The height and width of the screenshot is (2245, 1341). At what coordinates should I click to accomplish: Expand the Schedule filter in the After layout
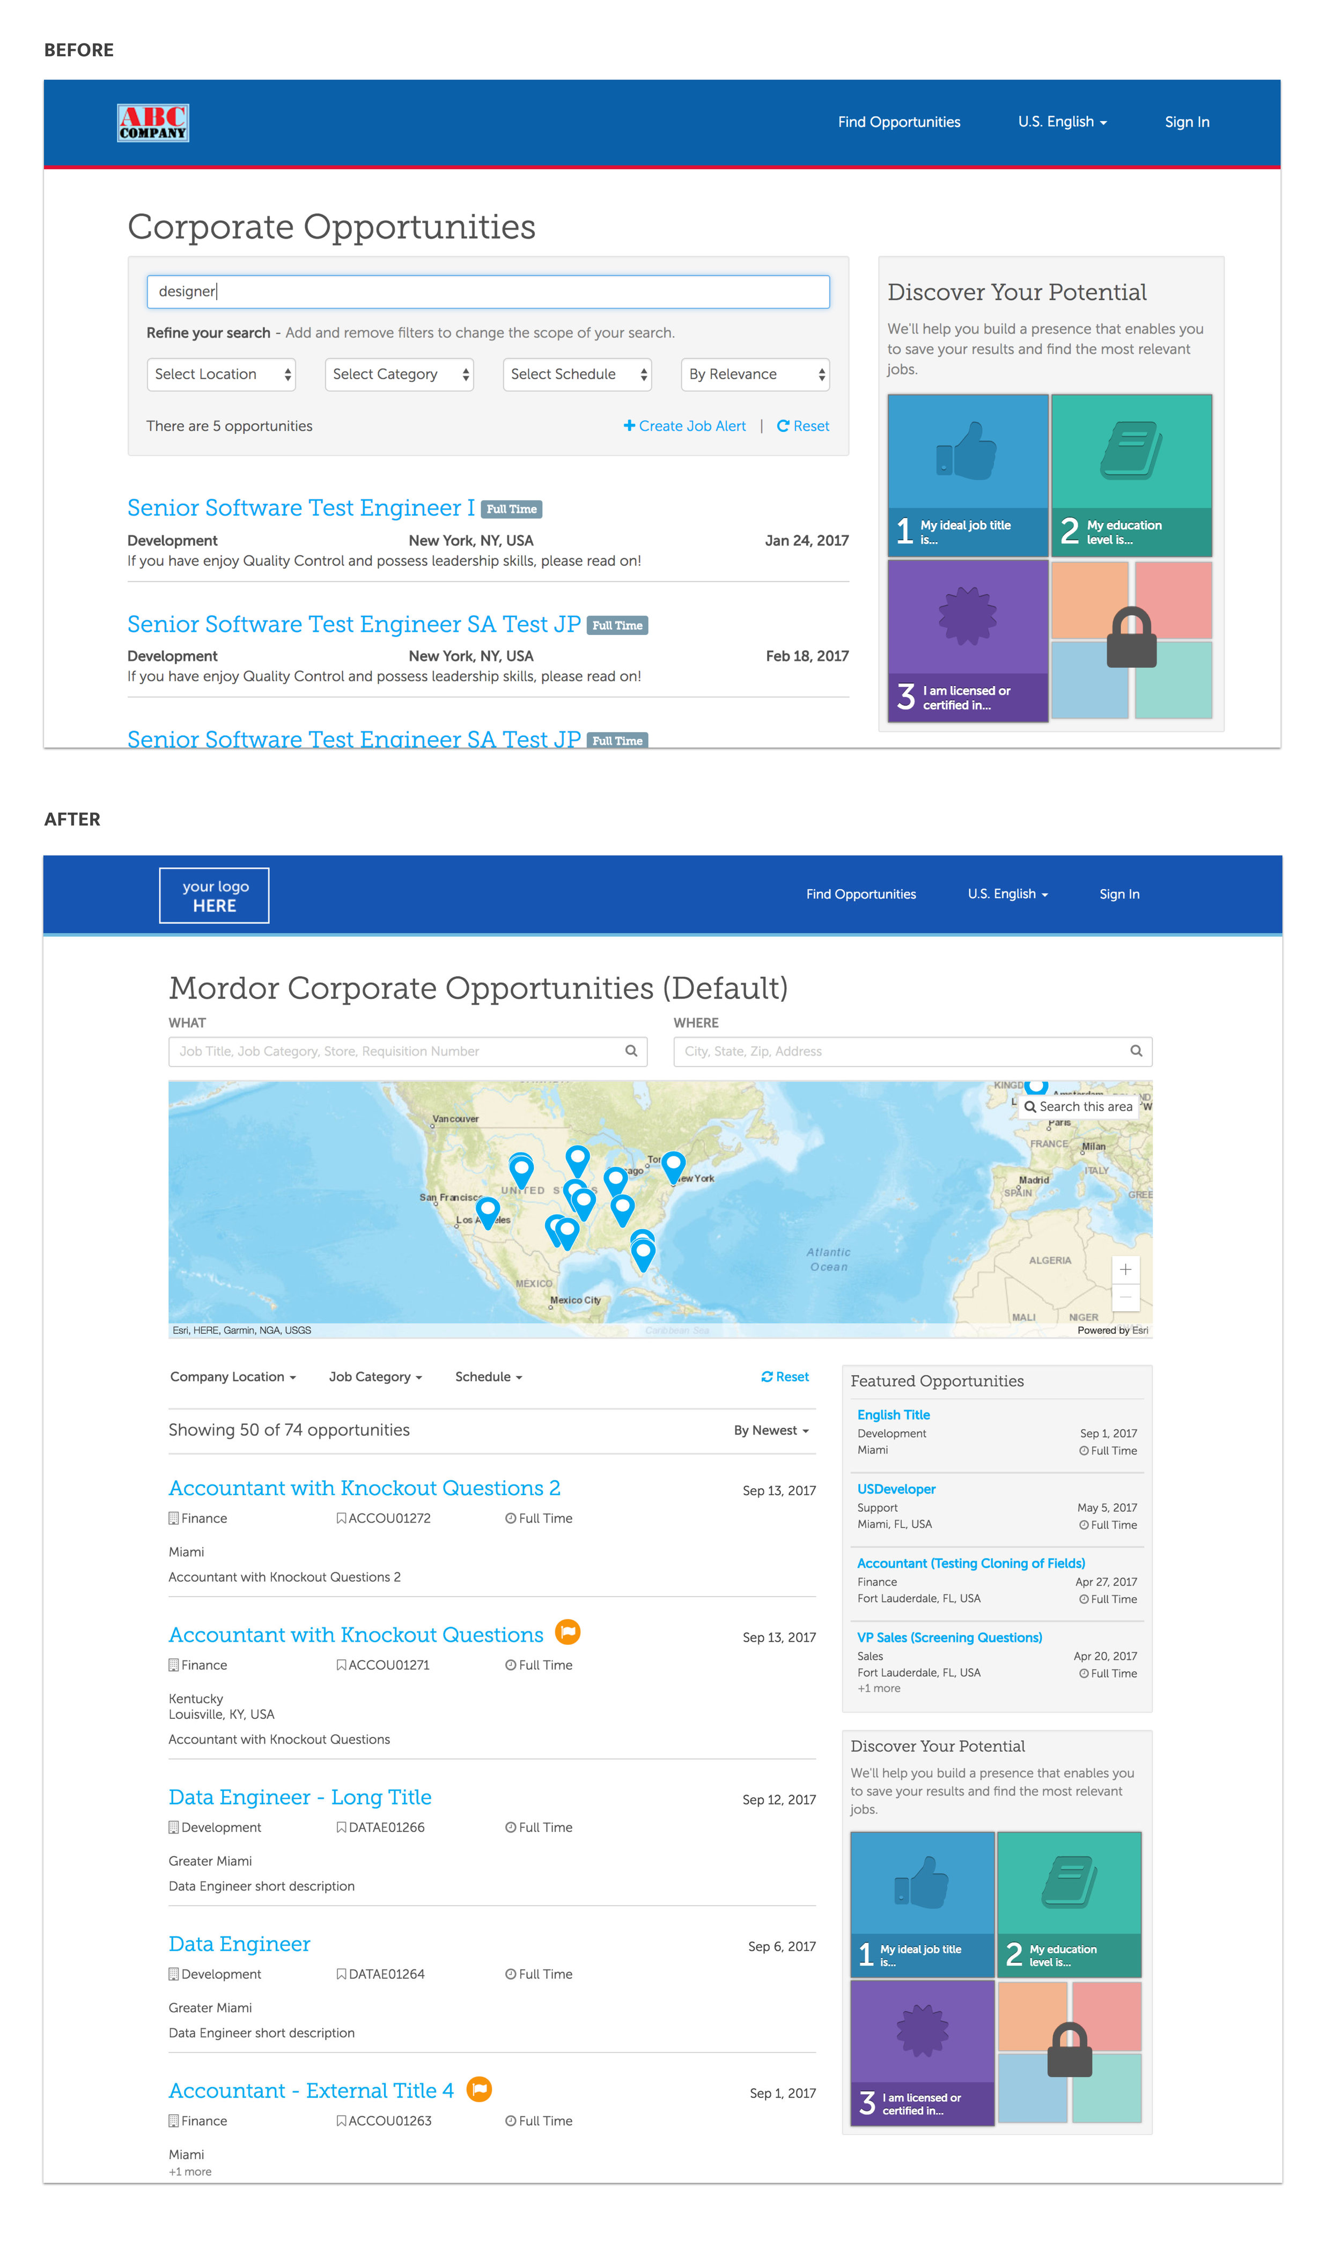point(489,1377)
